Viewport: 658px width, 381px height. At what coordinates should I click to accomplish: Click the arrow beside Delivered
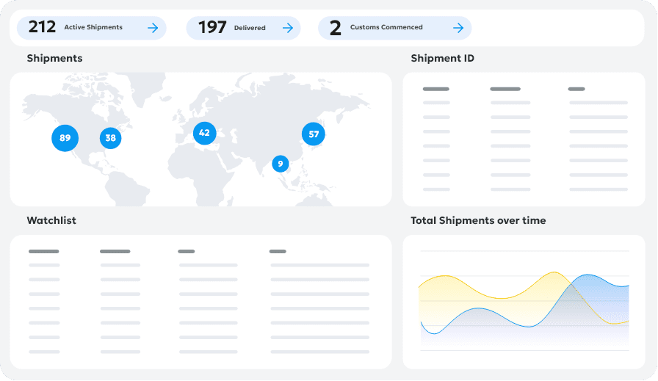pos(288,28)
